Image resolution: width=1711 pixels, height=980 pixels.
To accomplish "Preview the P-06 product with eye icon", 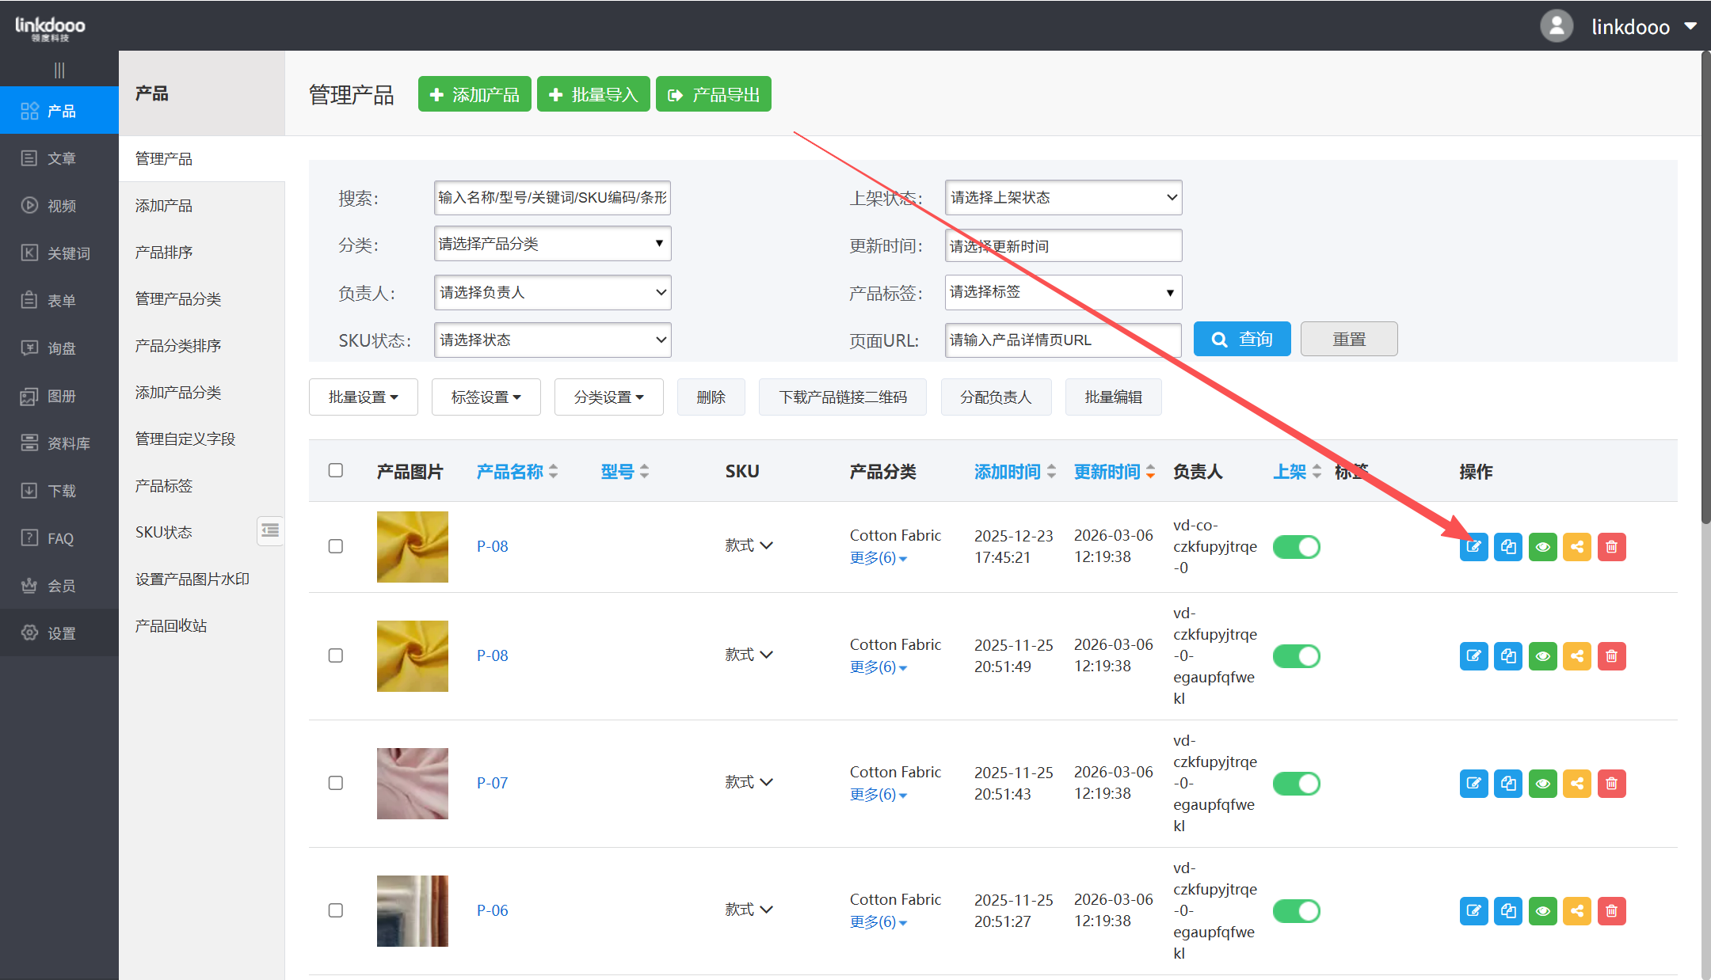I will point(1542,911).
